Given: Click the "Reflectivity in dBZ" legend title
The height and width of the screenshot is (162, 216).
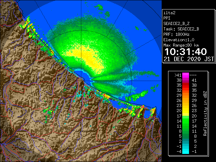Looking at the screenshot, I should [x=205, y=113].
